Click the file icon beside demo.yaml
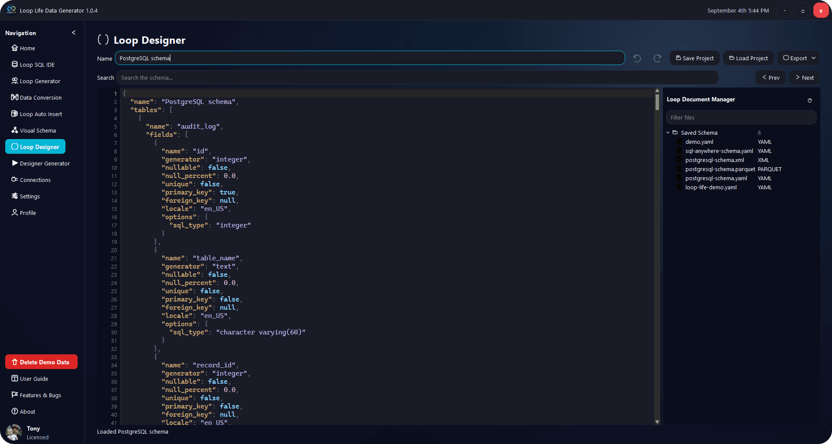Screen dimensions: 832x444 coord(679,142)
